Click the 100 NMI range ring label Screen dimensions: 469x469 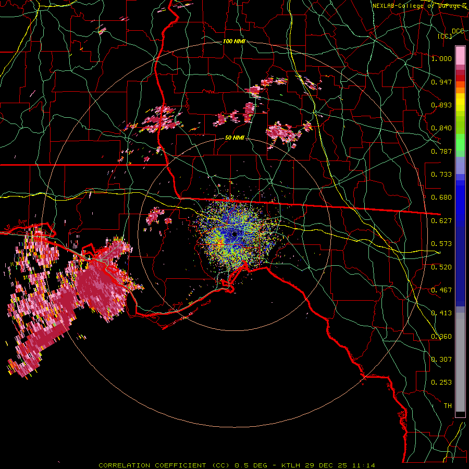[234, 41]
